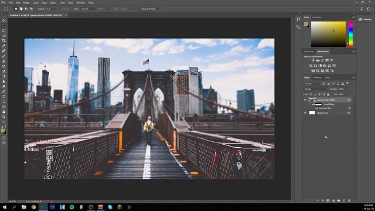
Task: Click the delete layer trash icon
Action: click(x=349, y=200)
